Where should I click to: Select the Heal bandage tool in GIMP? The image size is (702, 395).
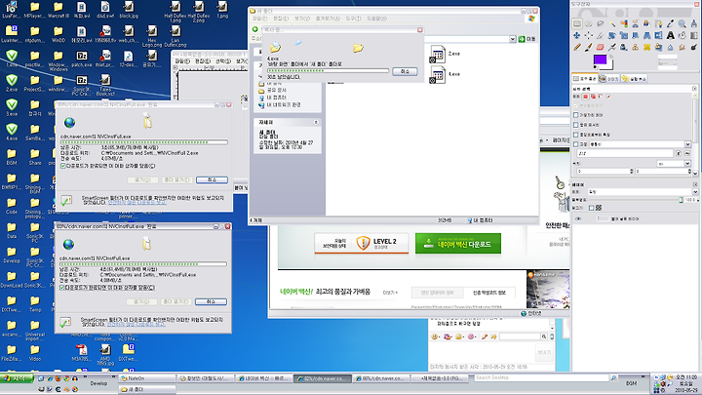click(x=647, y=47)
